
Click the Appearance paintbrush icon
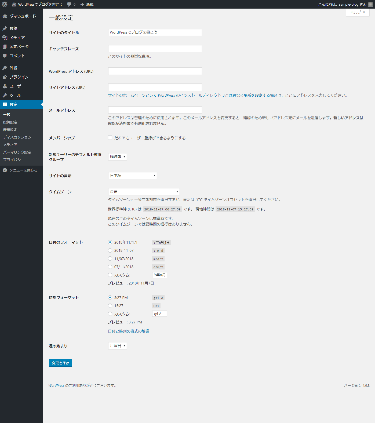point(5,68)
